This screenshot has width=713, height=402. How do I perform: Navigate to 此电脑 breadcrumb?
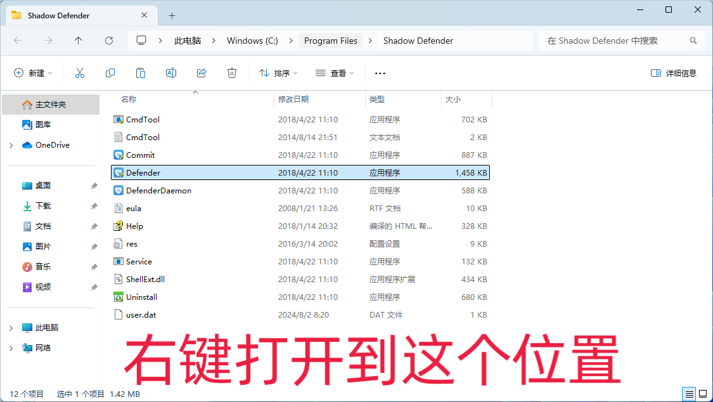click(x=188, y=41)
